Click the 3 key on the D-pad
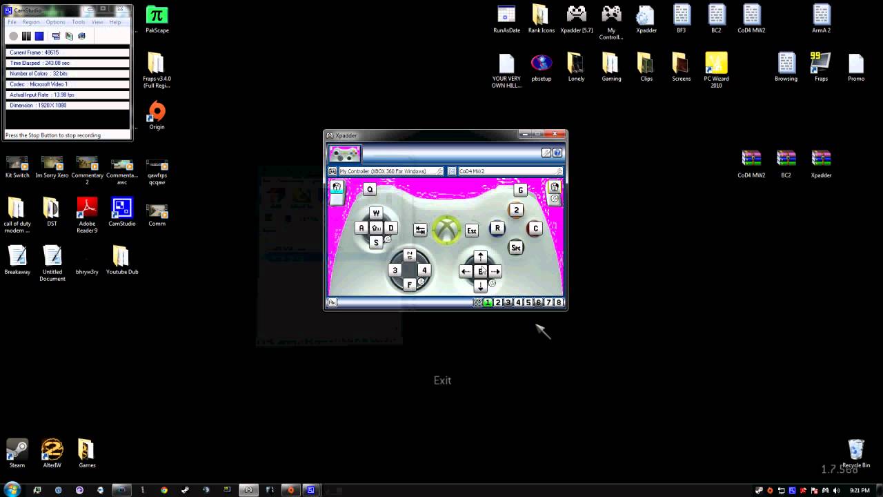883x497 pixels. coord(395,270)
